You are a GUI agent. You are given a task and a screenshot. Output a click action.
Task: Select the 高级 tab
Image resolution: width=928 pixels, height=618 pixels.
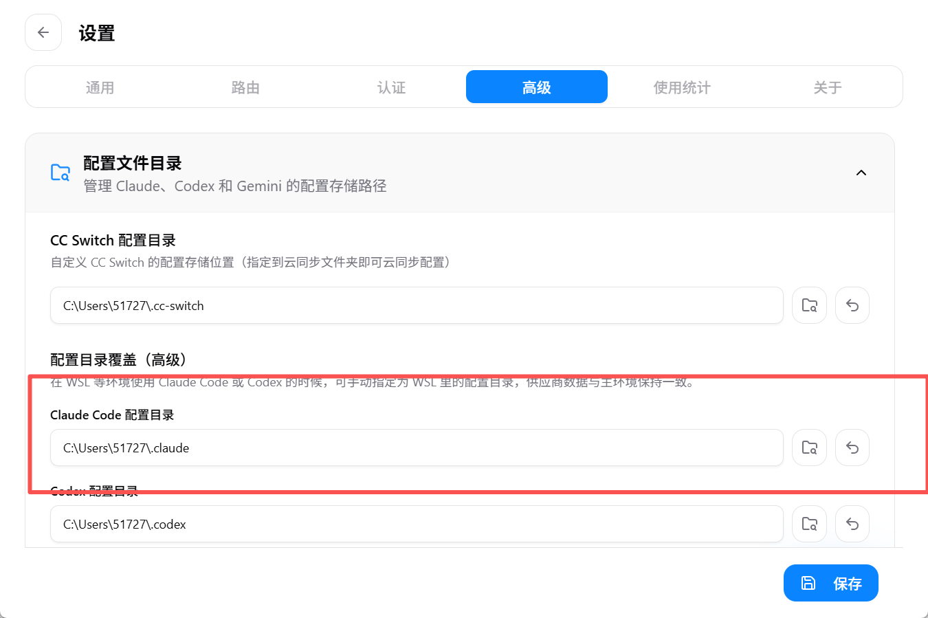coord(537,87)
